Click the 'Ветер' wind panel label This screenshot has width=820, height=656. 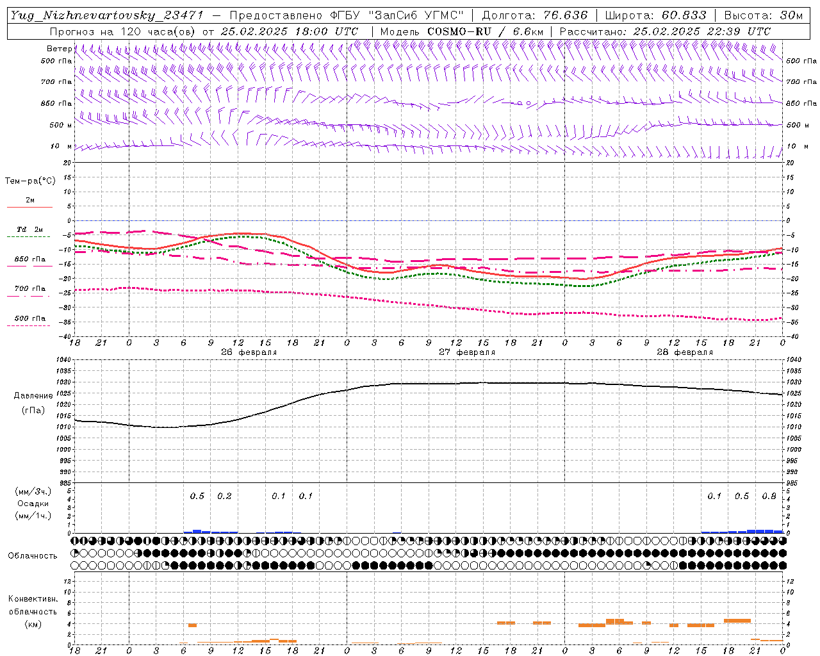60,49
